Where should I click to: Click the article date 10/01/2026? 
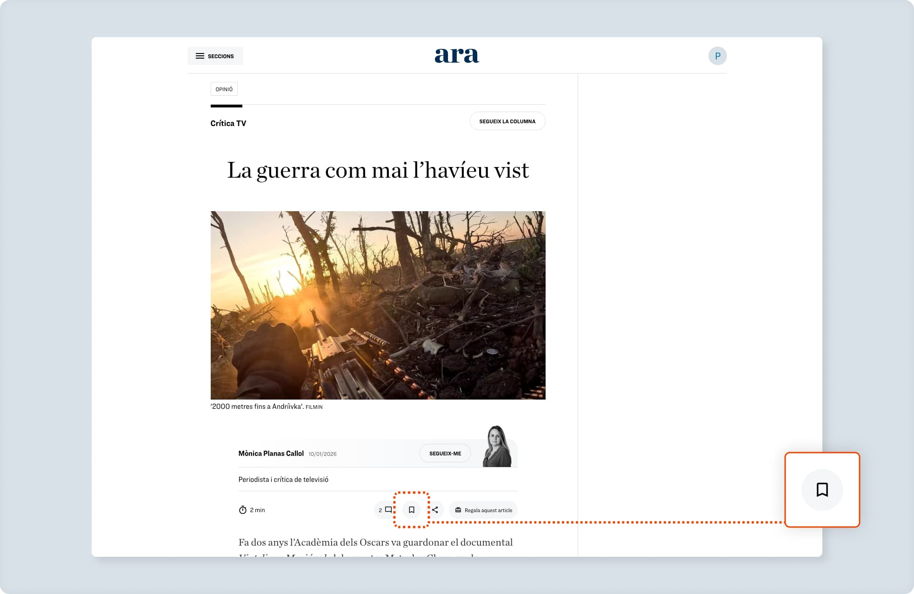point(322,453)
